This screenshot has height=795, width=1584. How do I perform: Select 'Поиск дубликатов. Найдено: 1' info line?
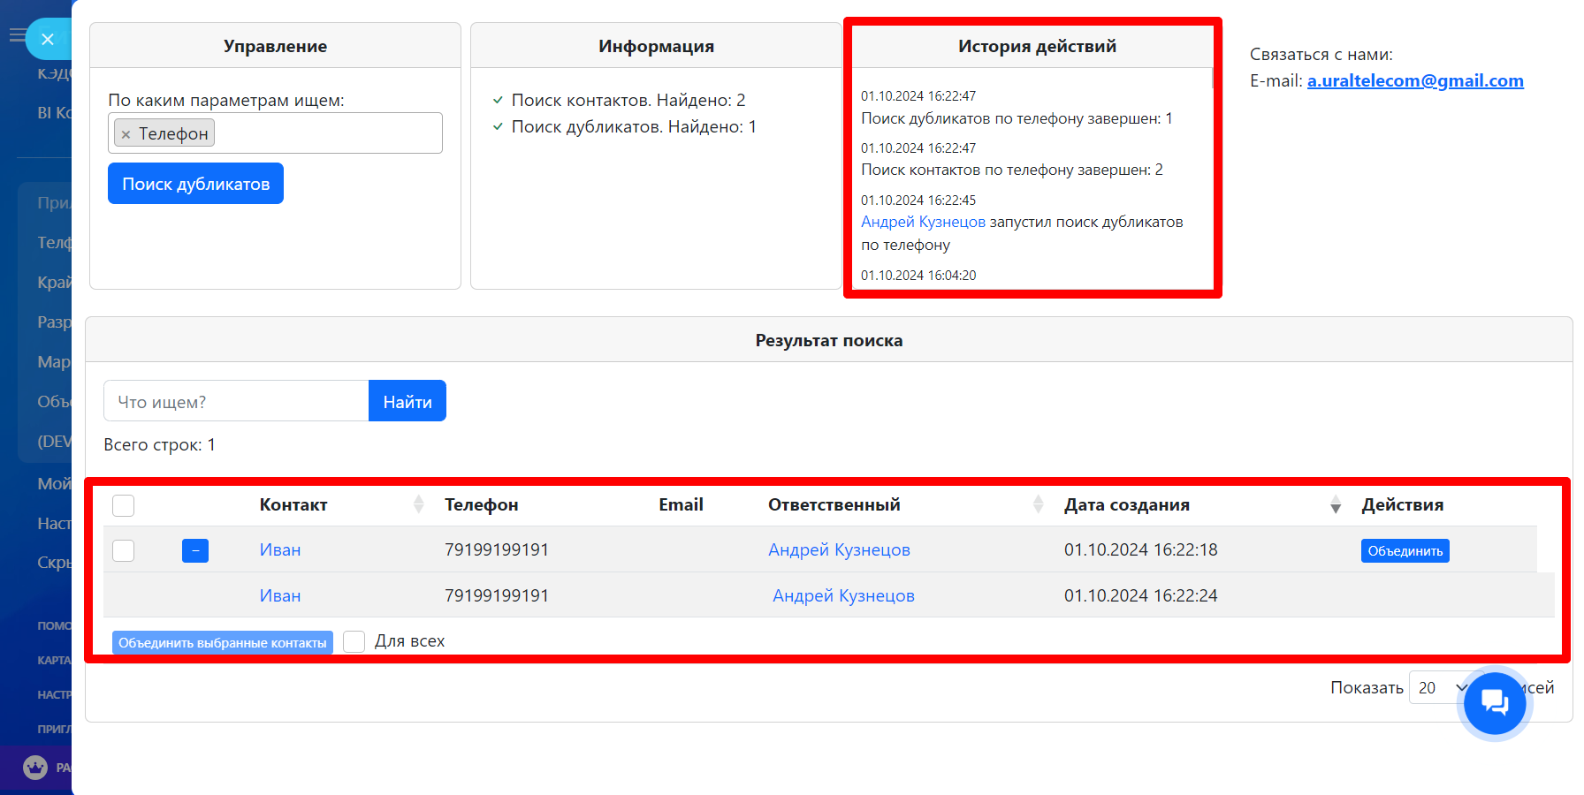(634, 126)
